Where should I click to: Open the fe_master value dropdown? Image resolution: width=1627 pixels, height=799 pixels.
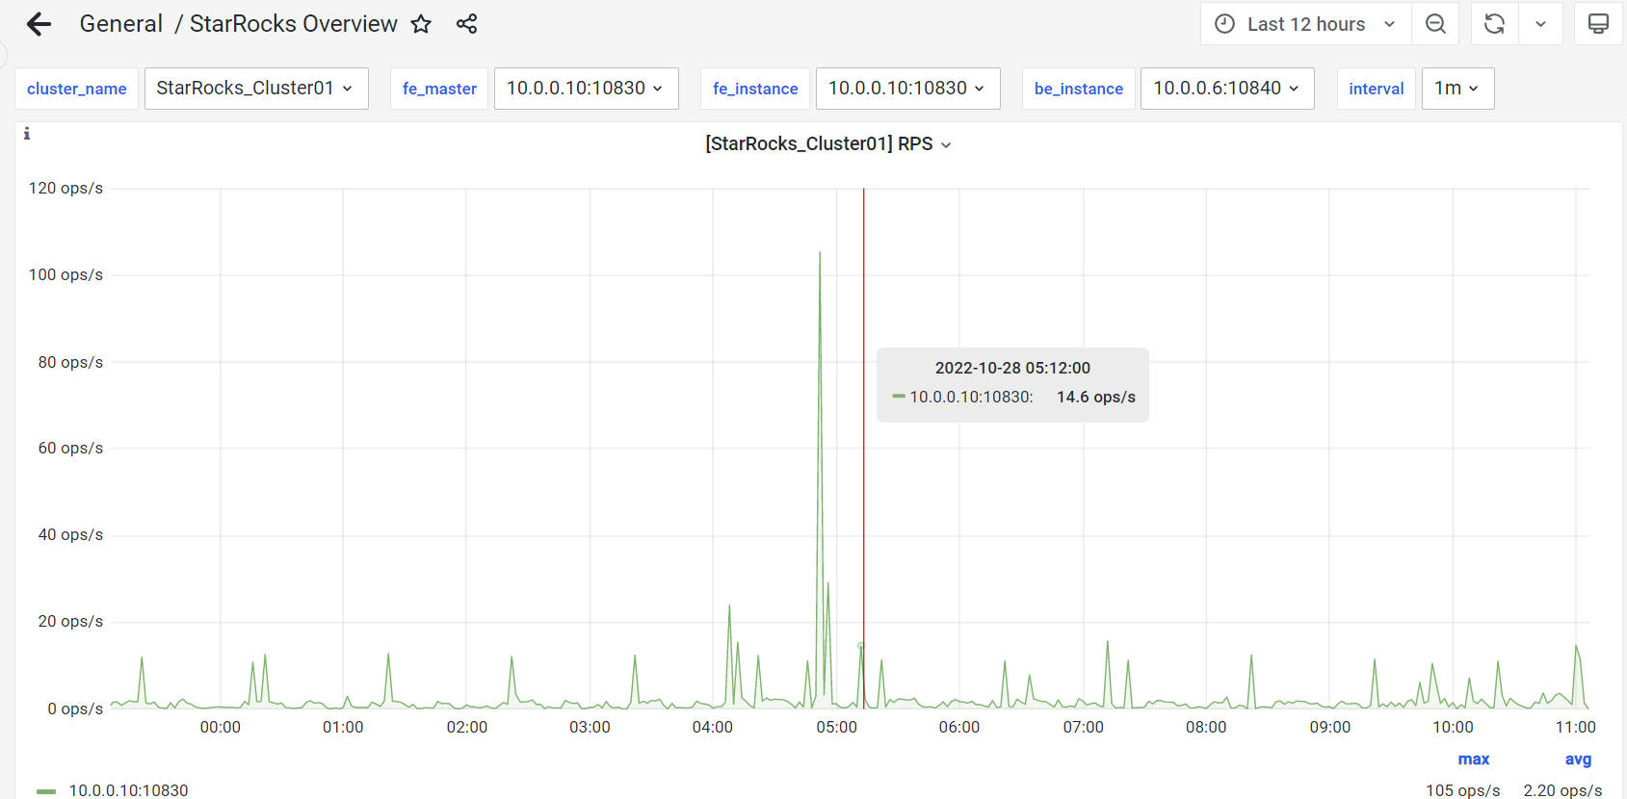pyautogui.click(x=586, y=89)
